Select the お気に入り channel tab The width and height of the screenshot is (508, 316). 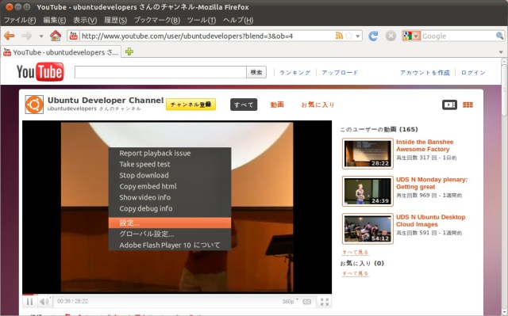point(317,105)
